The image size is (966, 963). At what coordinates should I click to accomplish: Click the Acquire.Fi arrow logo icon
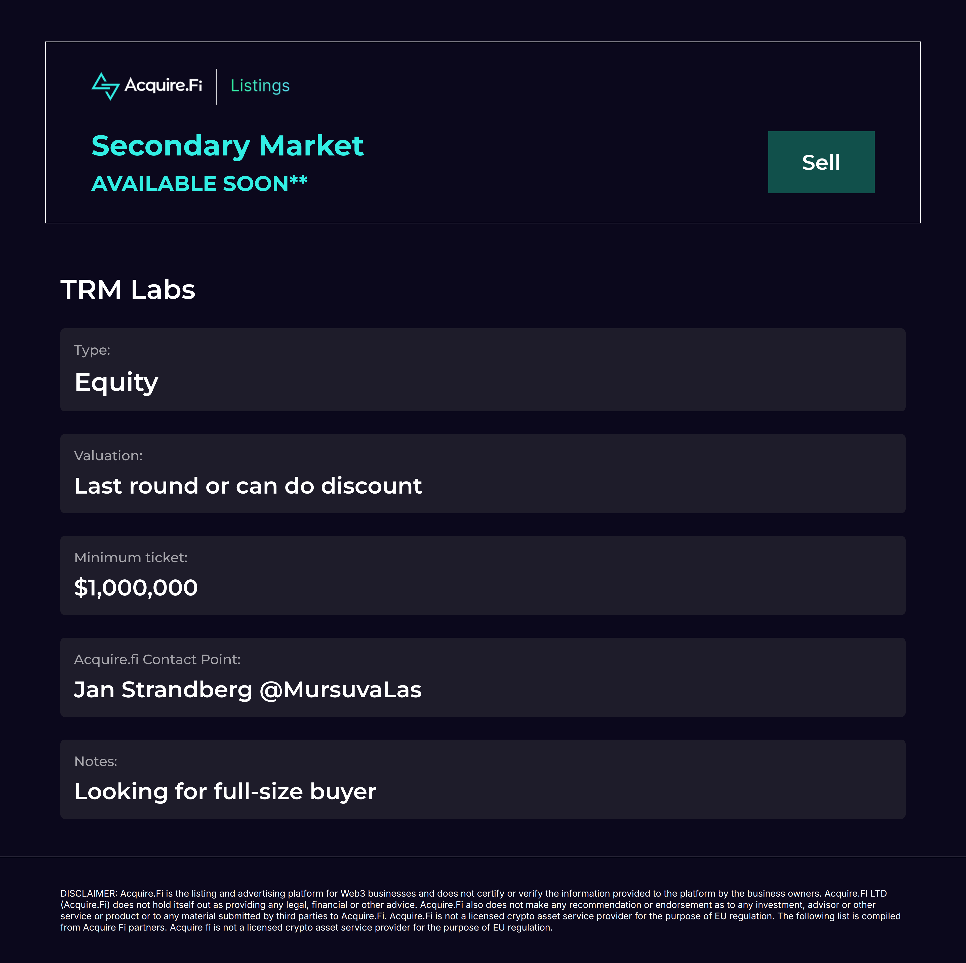(x=105, y=86)
